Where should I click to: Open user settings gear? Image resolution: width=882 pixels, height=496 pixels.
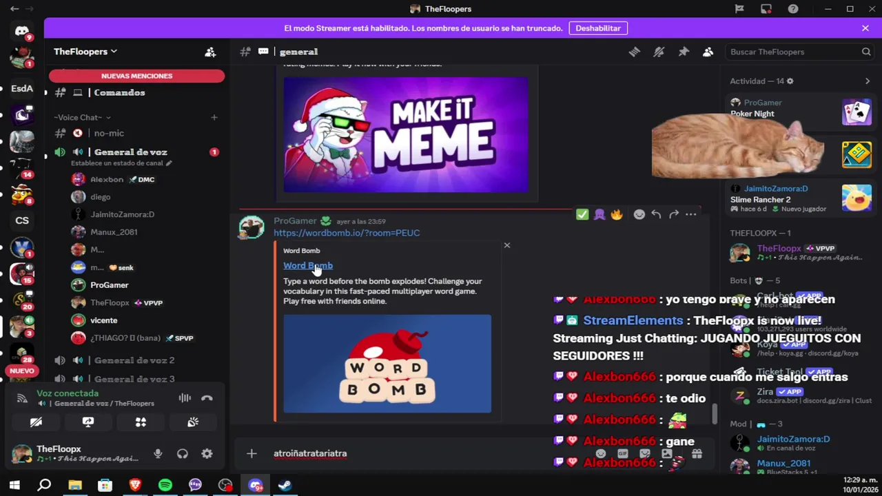(207, 453)
